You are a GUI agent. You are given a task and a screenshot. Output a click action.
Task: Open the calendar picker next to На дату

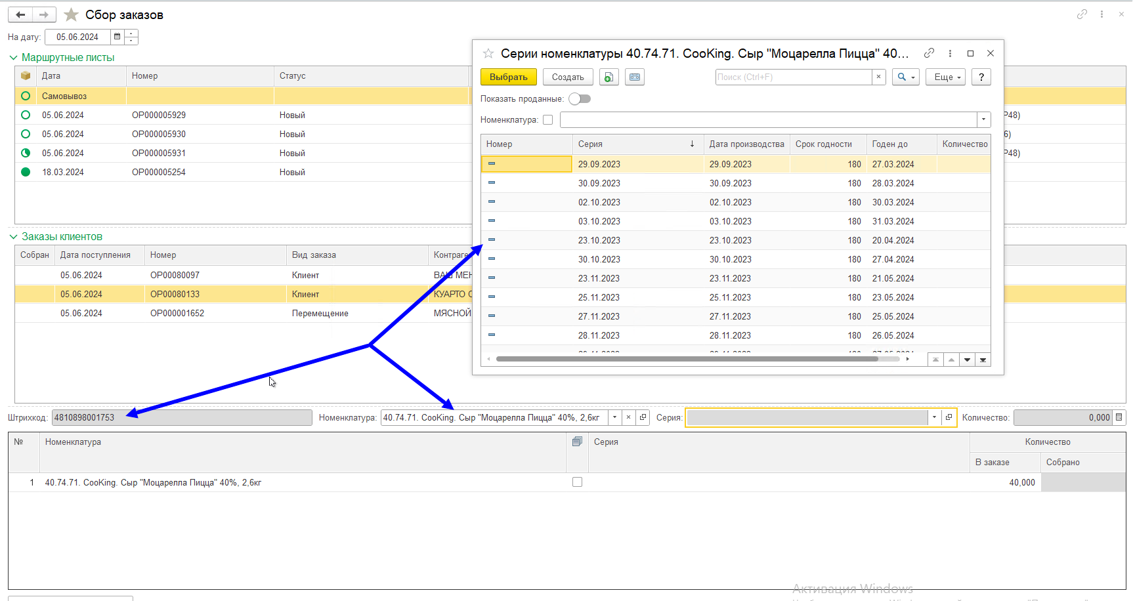(x=117, y=37)
